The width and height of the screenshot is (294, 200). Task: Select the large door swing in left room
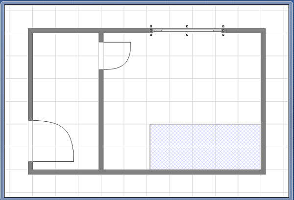[x=51, y=141]
